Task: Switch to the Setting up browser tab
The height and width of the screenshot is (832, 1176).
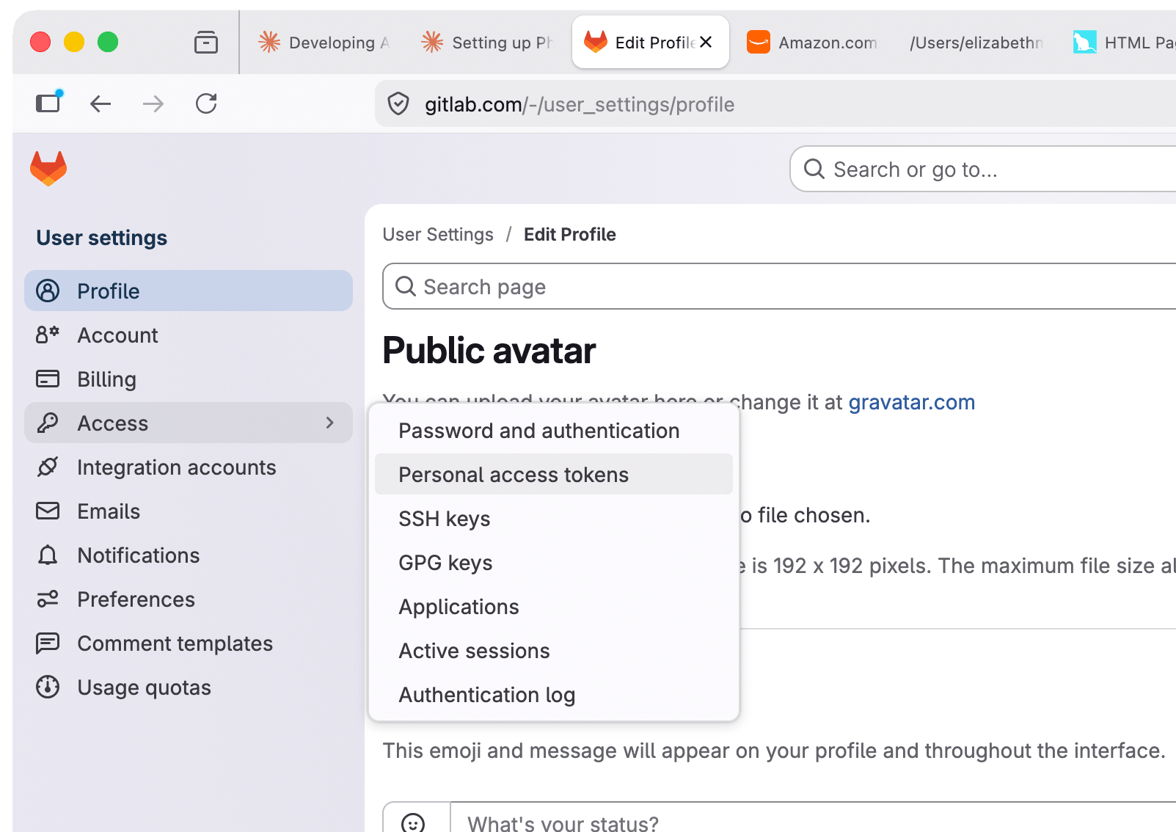Action: [x=487, y=43]
